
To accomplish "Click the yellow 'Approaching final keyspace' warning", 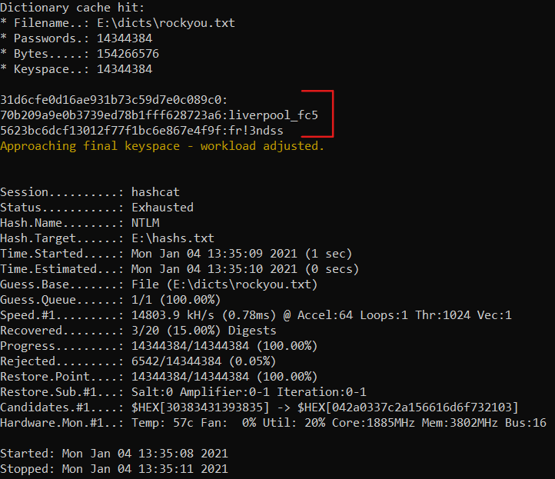I will click(x=162, y=146).
